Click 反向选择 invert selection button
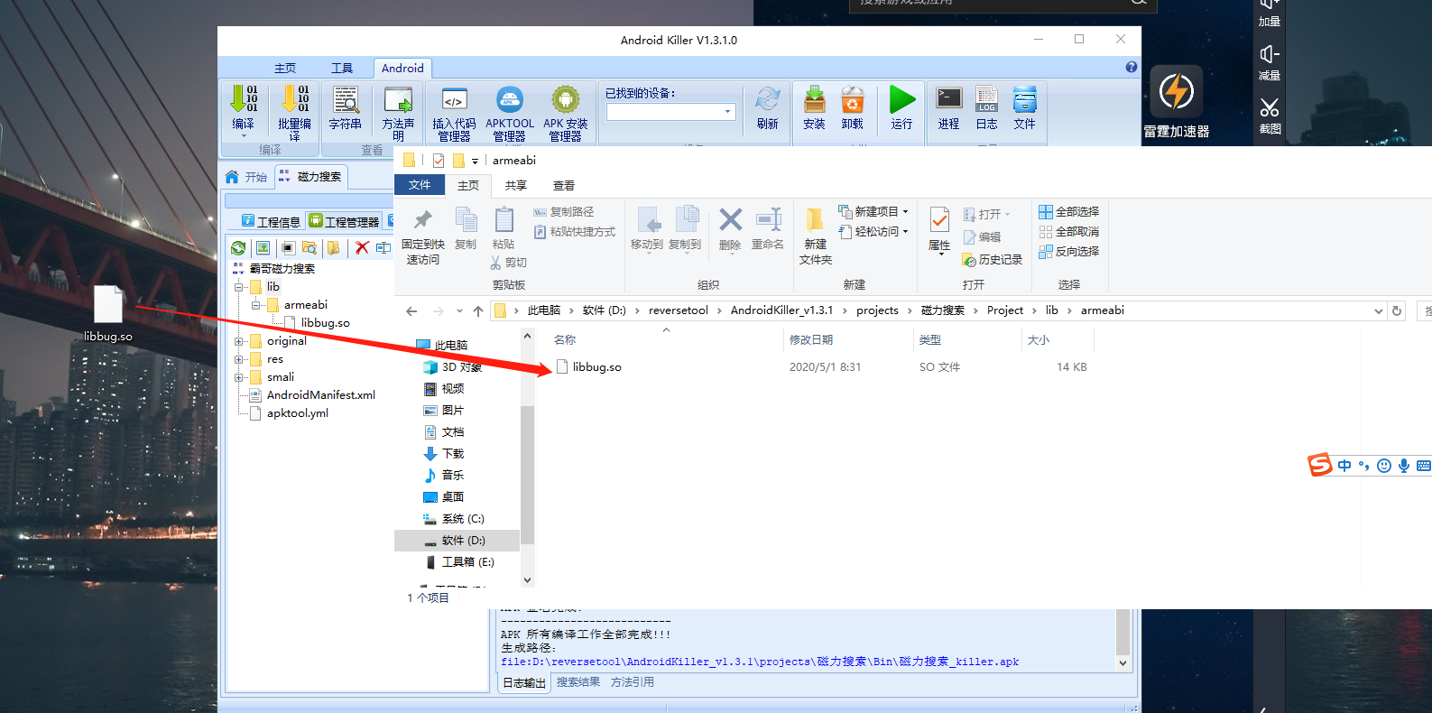Screen dimensions: 1432x713 click(1069, 251)
